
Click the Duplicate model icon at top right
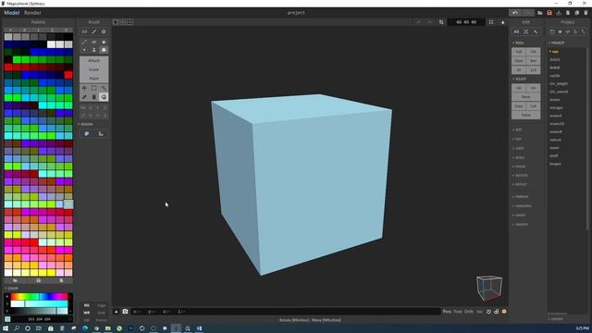point(577,12)
